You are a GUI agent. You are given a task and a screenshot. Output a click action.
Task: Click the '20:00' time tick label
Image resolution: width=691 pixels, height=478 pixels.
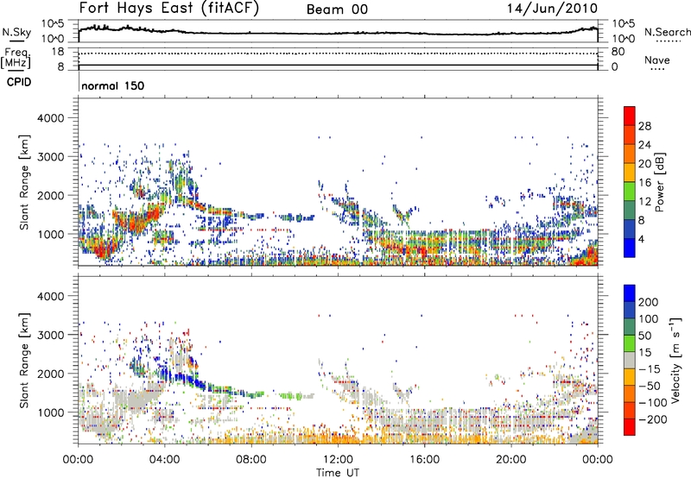pos(510,460)
